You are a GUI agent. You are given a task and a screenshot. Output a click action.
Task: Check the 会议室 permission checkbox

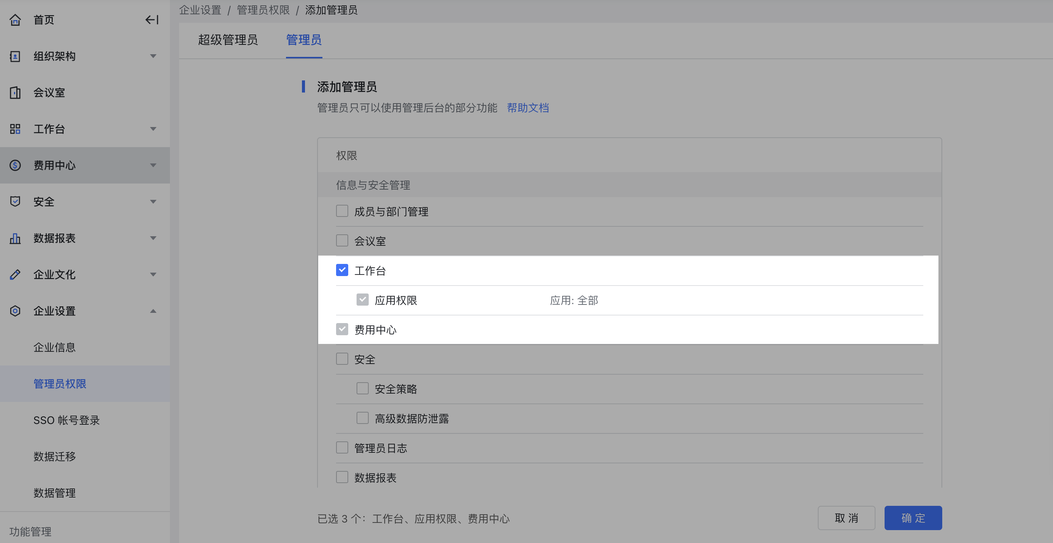pyautogui.click(x=342, y=241)
